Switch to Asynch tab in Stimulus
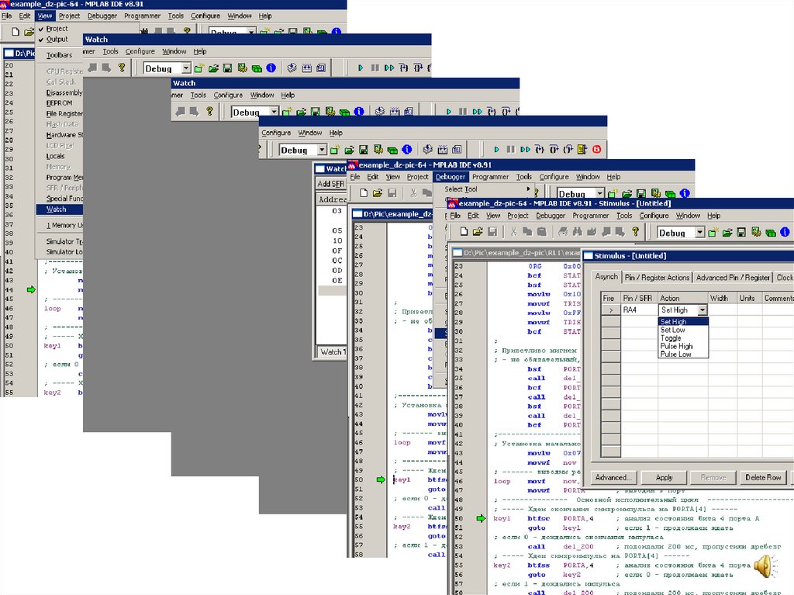Viewport: 794px width, 595px height. (x=606, y=277)
